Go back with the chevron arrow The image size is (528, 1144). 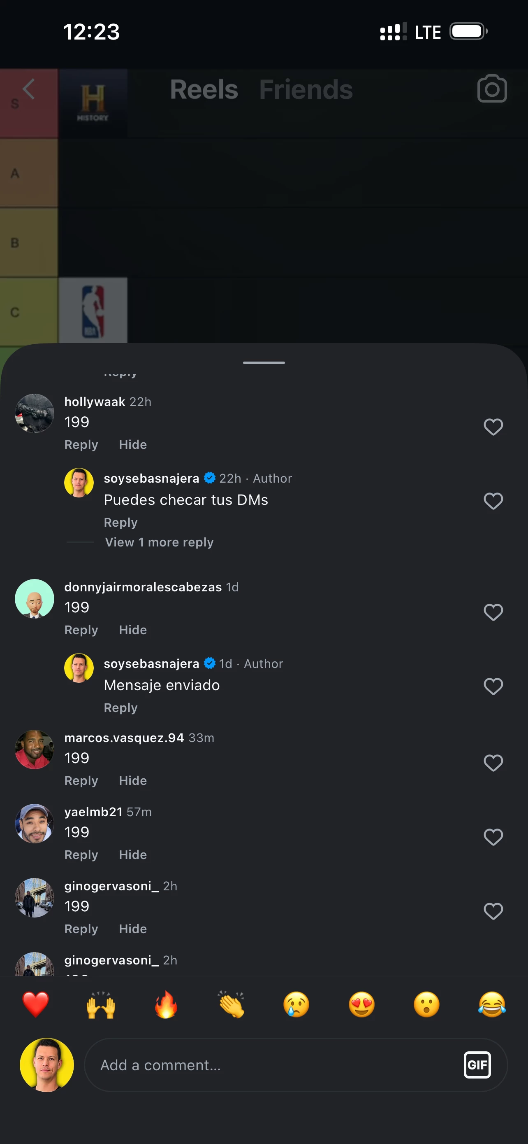pyautogui.click(x=29, y=89)
